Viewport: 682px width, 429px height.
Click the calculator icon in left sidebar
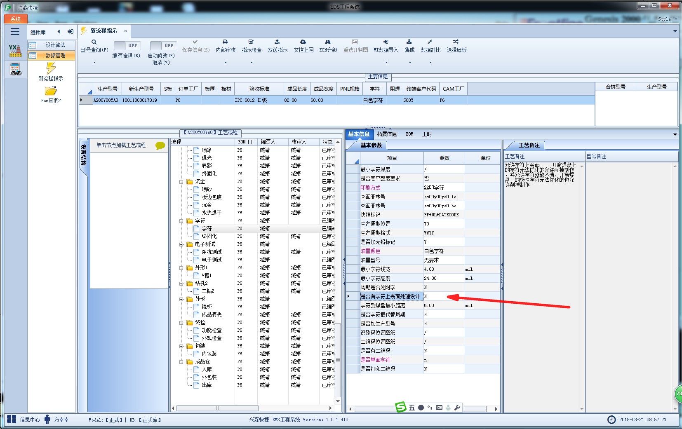(x=15, y=69)
